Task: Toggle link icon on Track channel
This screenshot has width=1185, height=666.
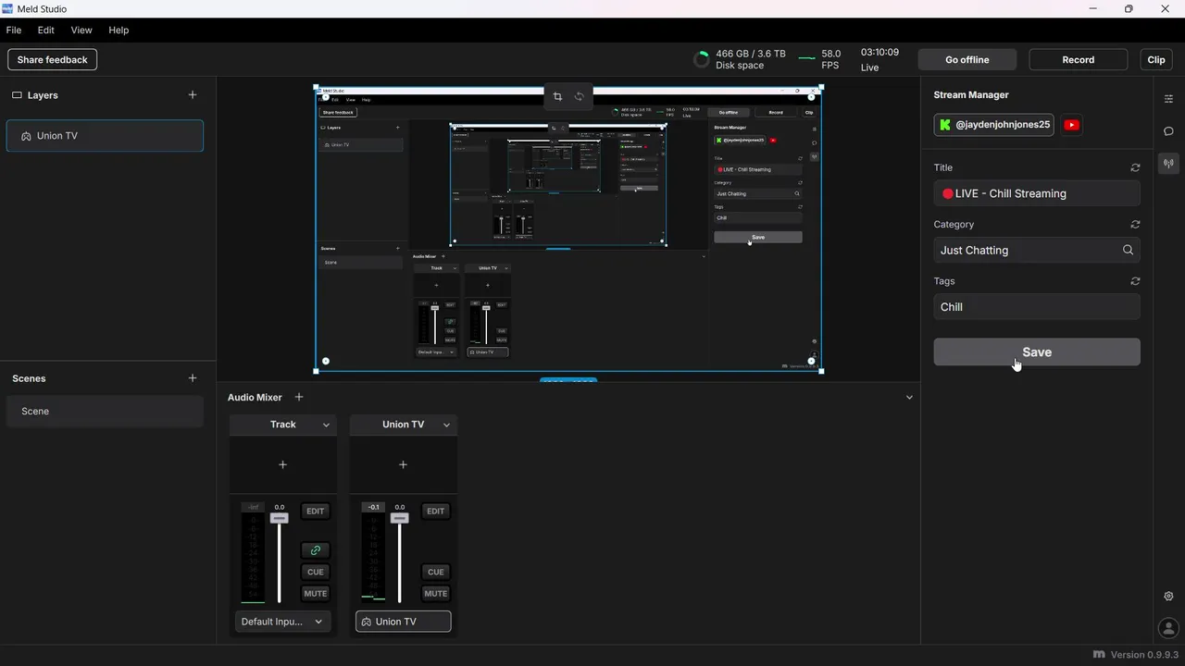Action: 316,550
